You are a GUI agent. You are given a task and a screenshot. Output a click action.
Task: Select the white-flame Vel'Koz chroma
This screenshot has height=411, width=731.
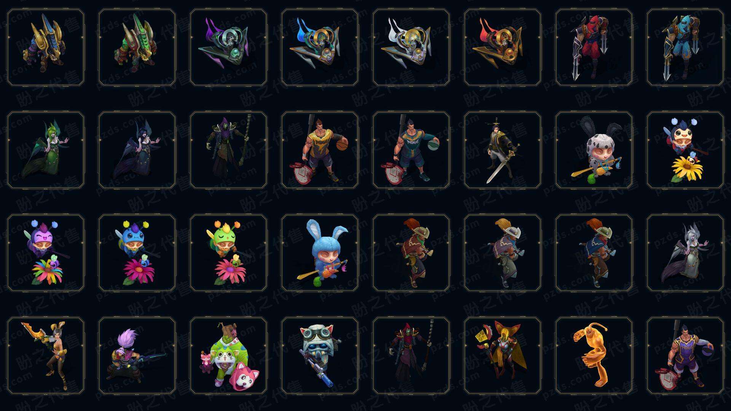coord(411,47)
